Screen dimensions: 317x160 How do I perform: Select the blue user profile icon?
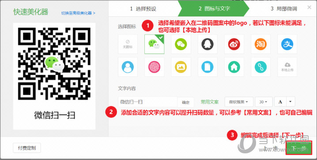(x=128, y=67)
